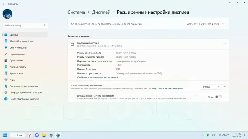Click the laptop icon of Внутренний дисплей
The width and height of the screenshot is (248, 139).
72,44
